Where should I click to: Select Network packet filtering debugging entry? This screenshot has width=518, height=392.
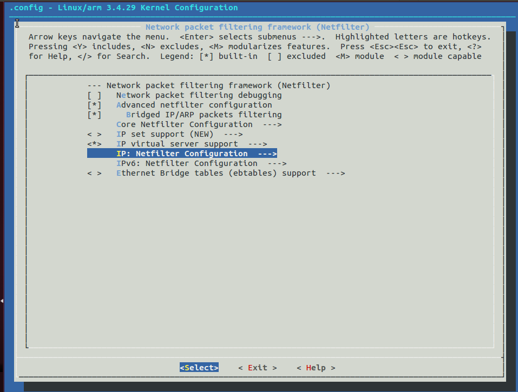[199, 95]
